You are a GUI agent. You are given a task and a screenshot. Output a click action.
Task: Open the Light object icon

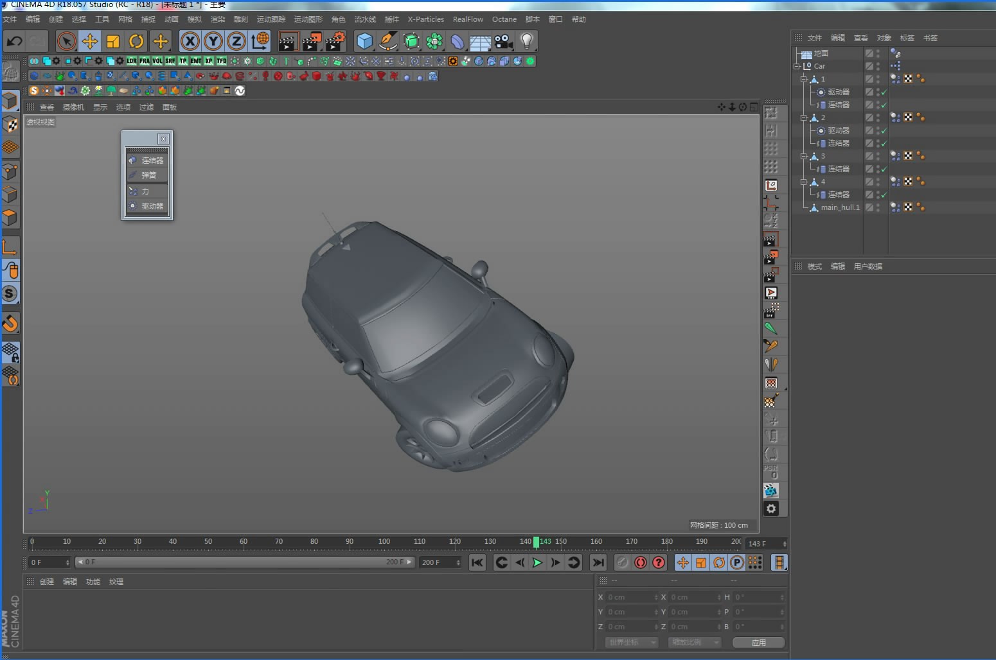click(526, 42)
